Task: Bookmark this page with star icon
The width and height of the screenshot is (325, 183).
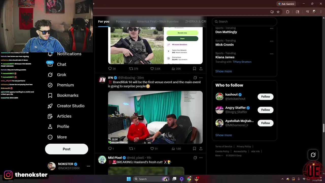Action: coord(278,12)
